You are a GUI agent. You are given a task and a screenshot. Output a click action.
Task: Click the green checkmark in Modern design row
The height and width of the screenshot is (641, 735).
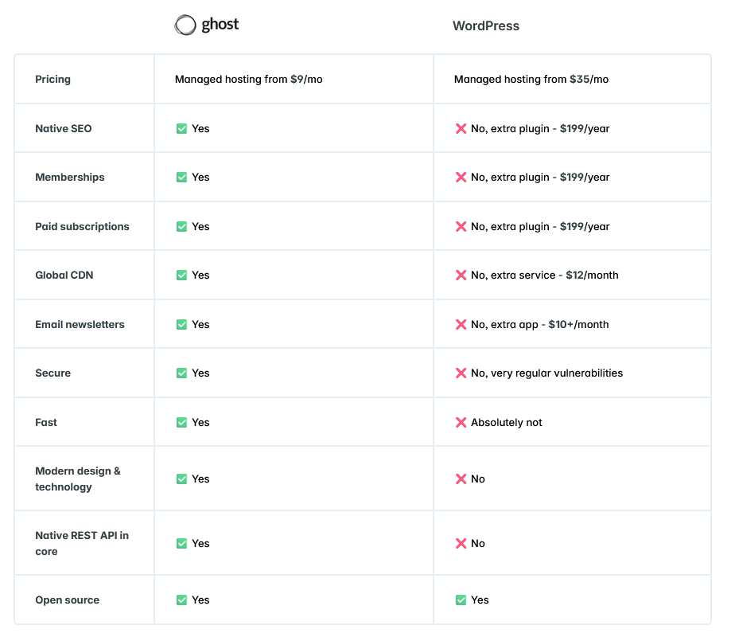click(x=182, y=479)
